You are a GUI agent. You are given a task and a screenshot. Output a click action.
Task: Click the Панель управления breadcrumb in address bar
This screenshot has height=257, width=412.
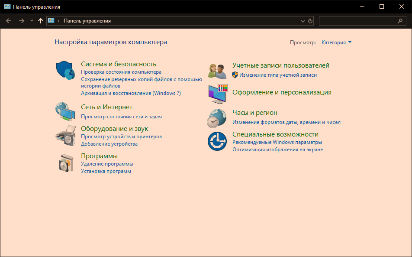point(87,21)
